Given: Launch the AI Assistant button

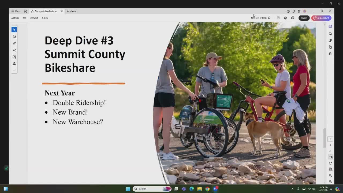Looking at the screenshot, I should pyautogui.click(x=321, y=18).
